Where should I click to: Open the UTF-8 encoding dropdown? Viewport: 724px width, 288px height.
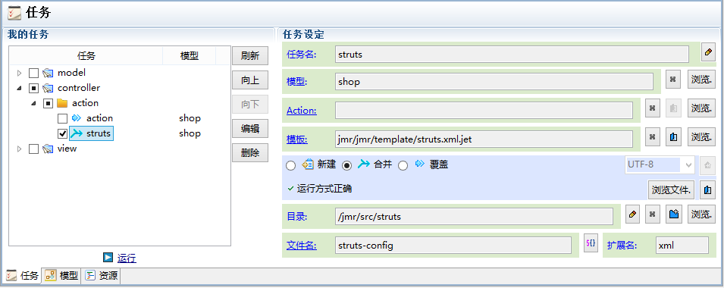point(688,165)
